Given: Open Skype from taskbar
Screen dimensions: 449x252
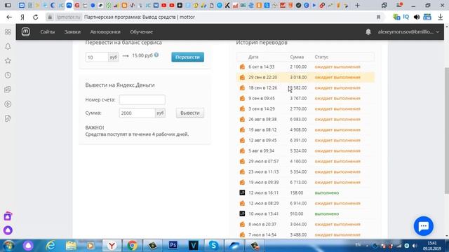Looking at the screenshot, I should (213, 245).
